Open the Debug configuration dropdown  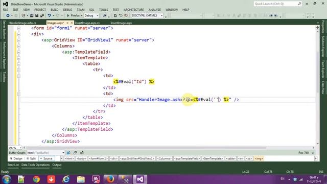pyautogui.click(x=91, y=16)
